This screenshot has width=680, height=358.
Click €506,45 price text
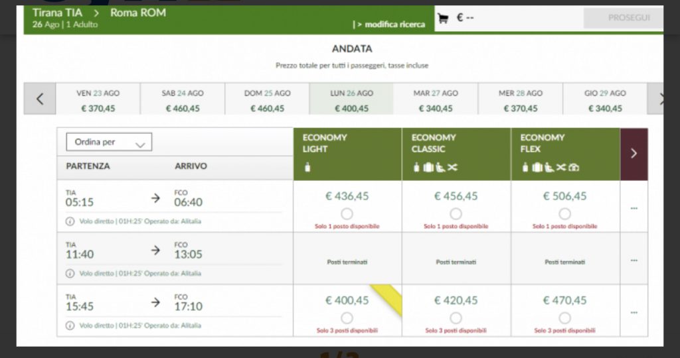[564, 196]
